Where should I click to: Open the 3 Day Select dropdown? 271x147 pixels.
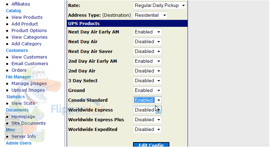point(147,81)
